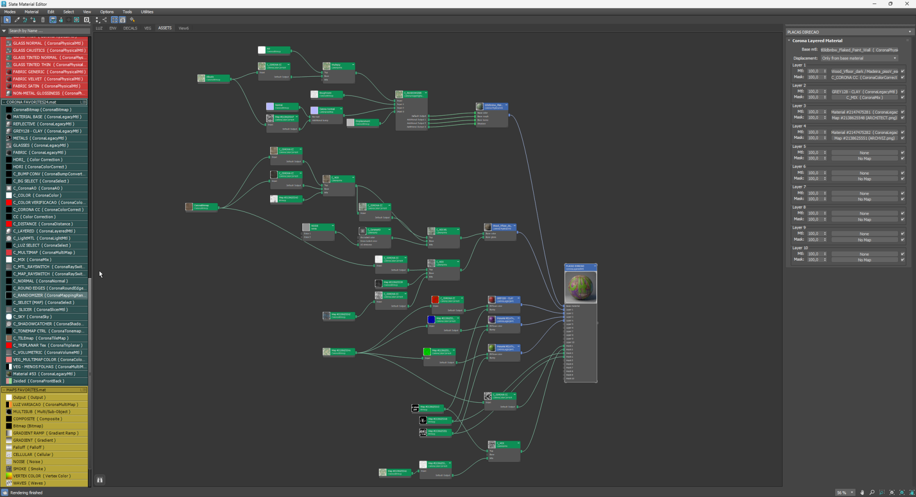Click binoculars search icon in view
Viewport: 916px width, 497px height.
pyautogui.click(x=100, y=480)
